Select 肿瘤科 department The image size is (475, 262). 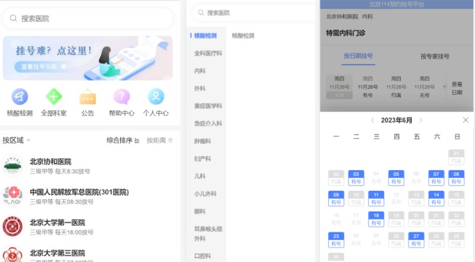(202, 141)
